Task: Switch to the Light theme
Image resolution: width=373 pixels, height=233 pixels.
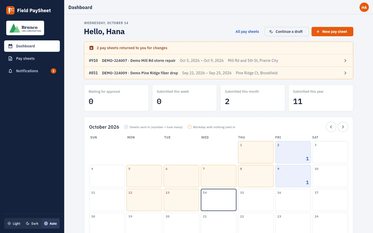Action: [x=14, y=223]
